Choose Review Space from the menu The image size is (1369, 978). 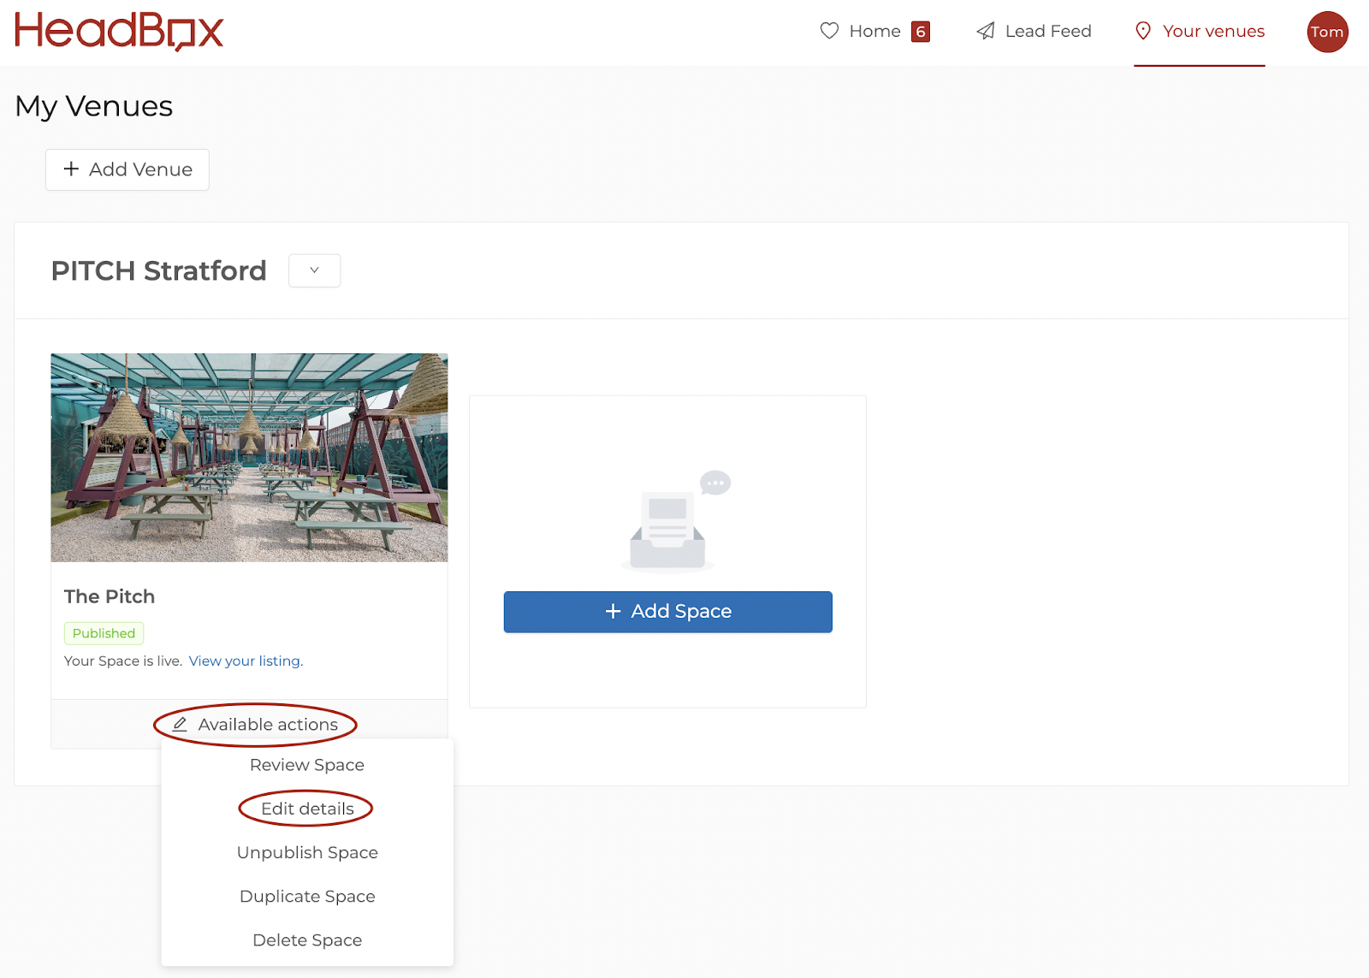click(x=307, y=765)
